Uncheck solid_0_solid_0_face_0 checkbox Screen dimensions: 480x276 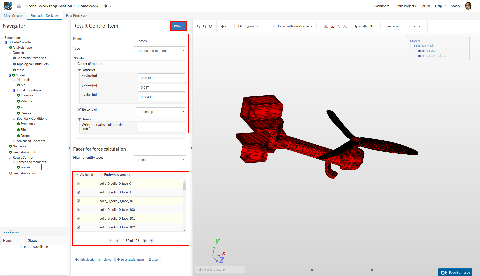pyautogui.click(x=79, y=184)
